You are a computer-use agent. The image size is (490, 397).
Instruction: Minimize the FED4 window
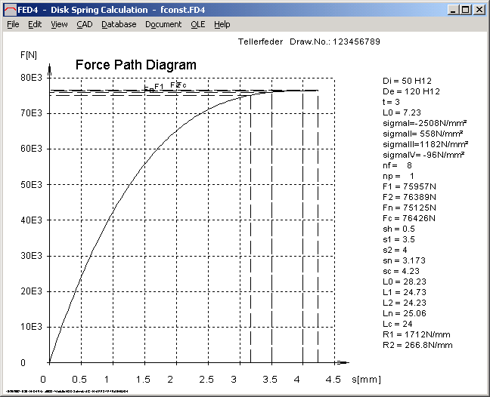coord(452,9)
